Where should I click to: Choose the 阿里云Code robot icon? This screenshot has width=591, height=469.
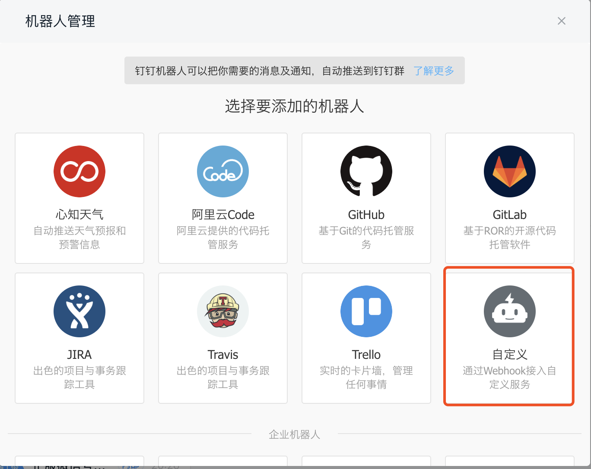(223, 171)
